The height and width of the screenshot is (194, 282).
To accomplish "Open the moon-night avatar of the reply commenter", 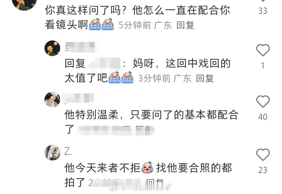I will coord(52,48).
